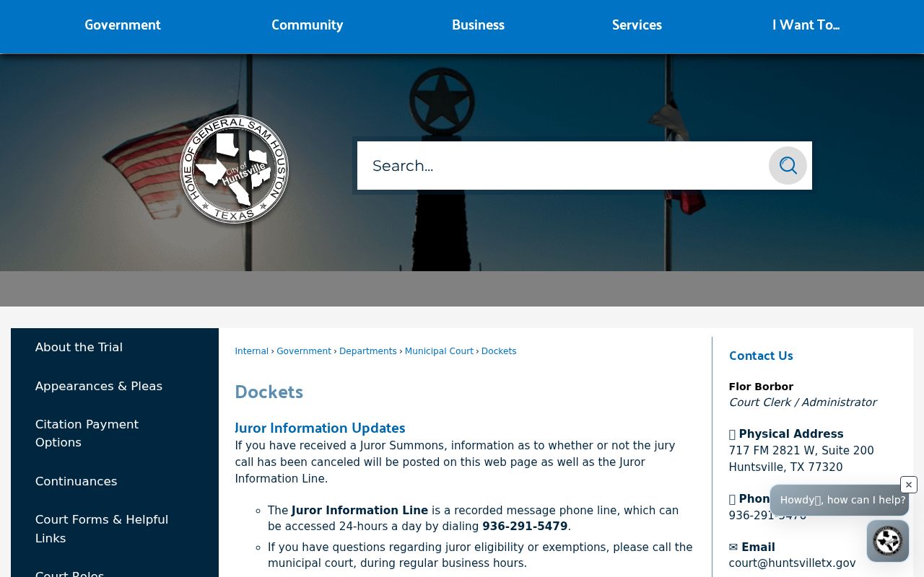Click the address line 717 FM 2821 W, Suite 200
Image resolution: width=924 pixels, height=577 pixels.
click(x=801, y=451)
